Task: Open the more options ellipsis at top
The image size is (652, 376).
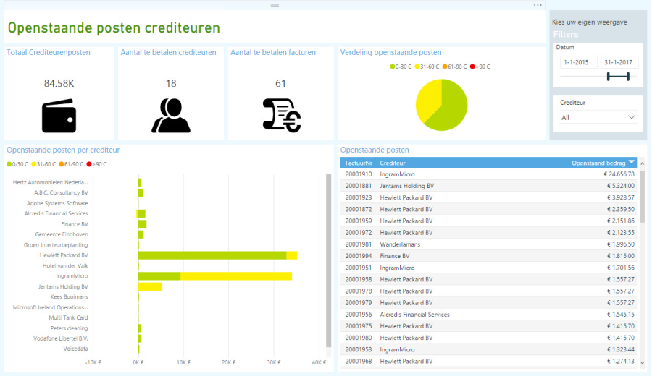Action: tap(538, 5)
